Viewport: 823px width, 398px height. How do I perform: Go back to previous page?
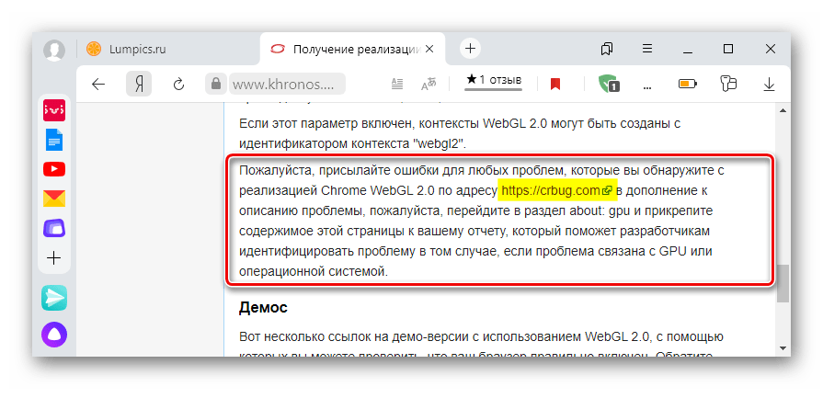[98, 84]
